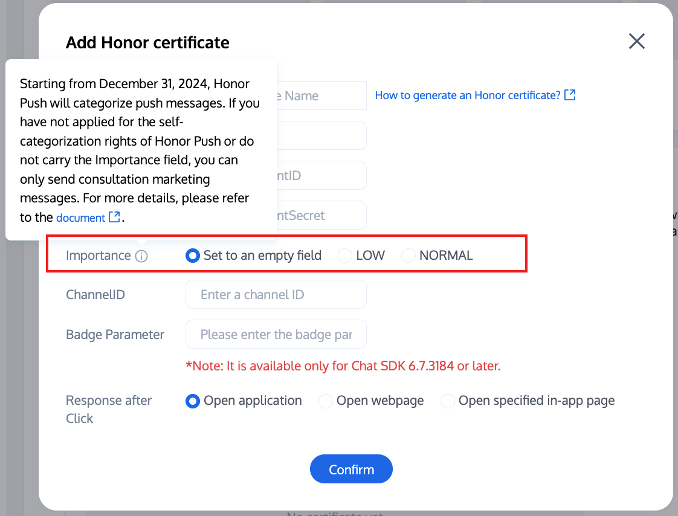
Task: Focus the ChannelID input field
Action: coord(276,295)
